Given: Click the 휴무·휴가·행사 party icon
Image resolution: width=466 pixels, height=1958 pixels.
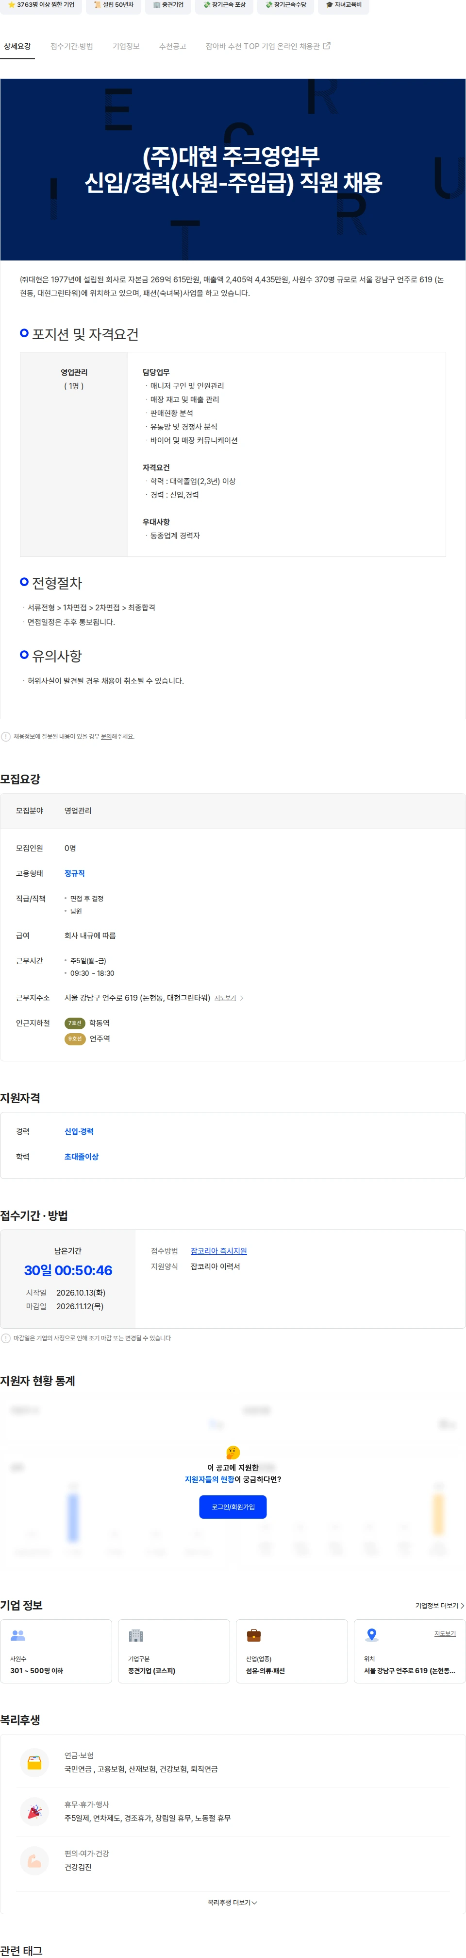Looking at the screenshot, I should (35, 1812).
